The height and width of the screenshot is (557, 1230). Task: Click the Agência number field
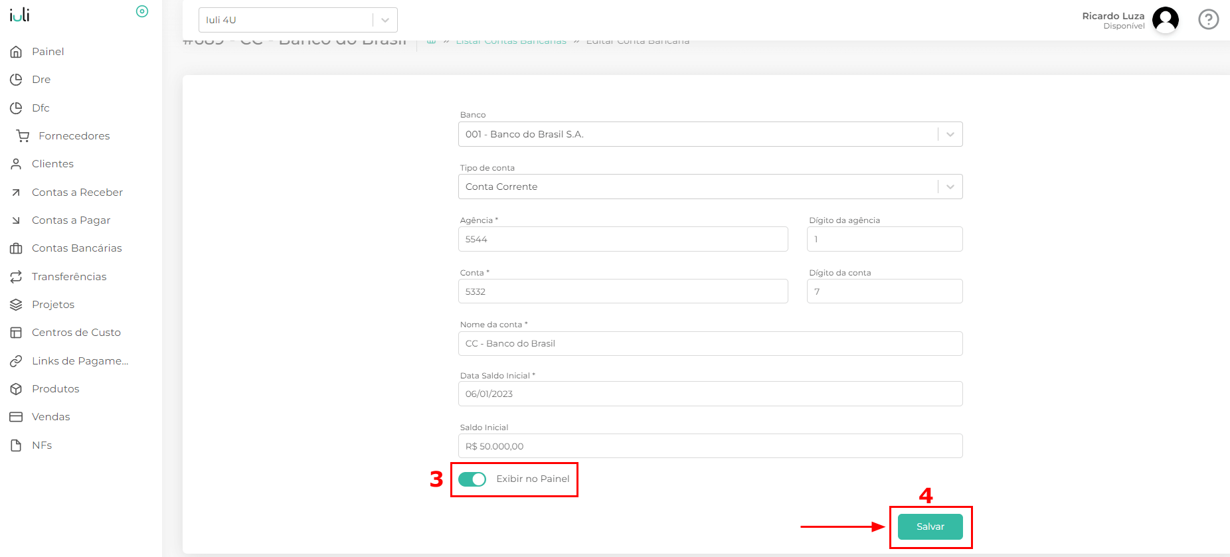[x=622, y=239]
